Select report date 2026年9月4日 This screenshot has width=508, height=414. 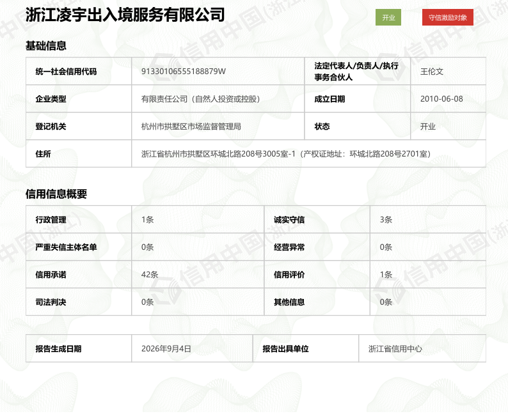click(166, 349)
